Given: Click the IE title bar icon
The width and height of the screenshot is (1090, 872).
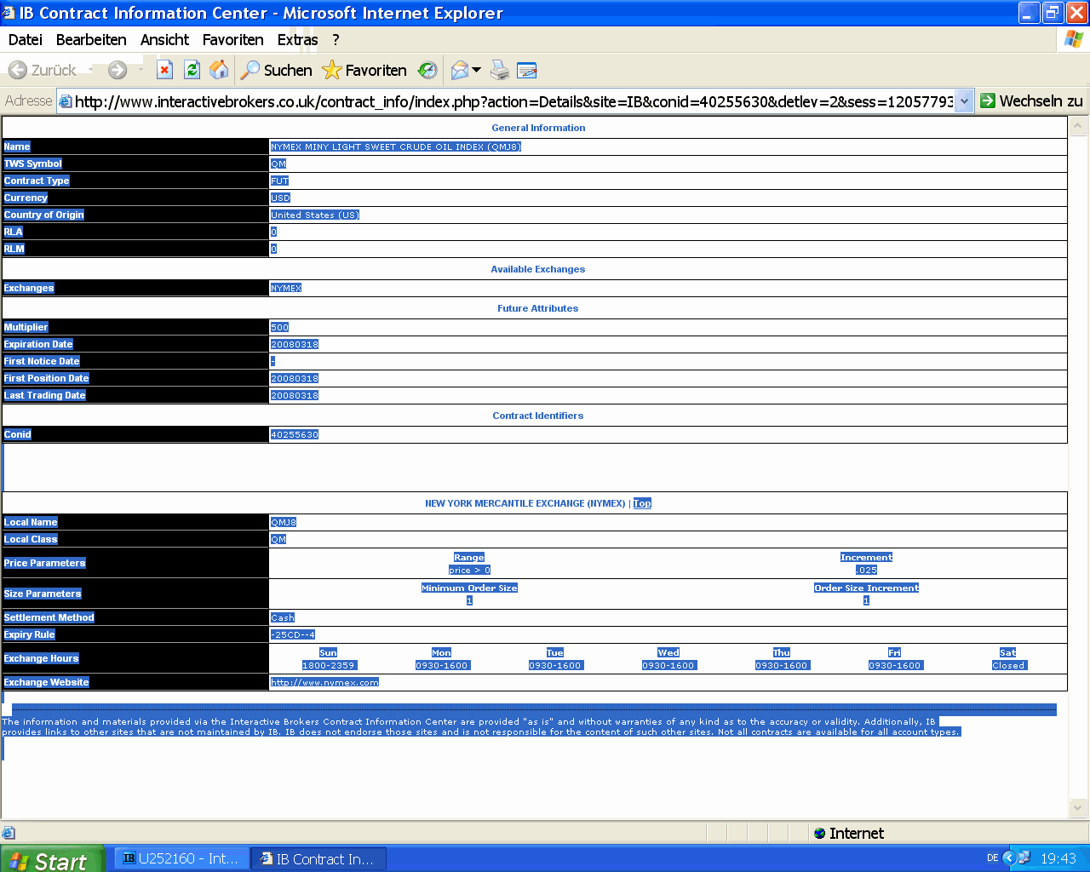Looking at the screenshot, I should pos(9,13).
